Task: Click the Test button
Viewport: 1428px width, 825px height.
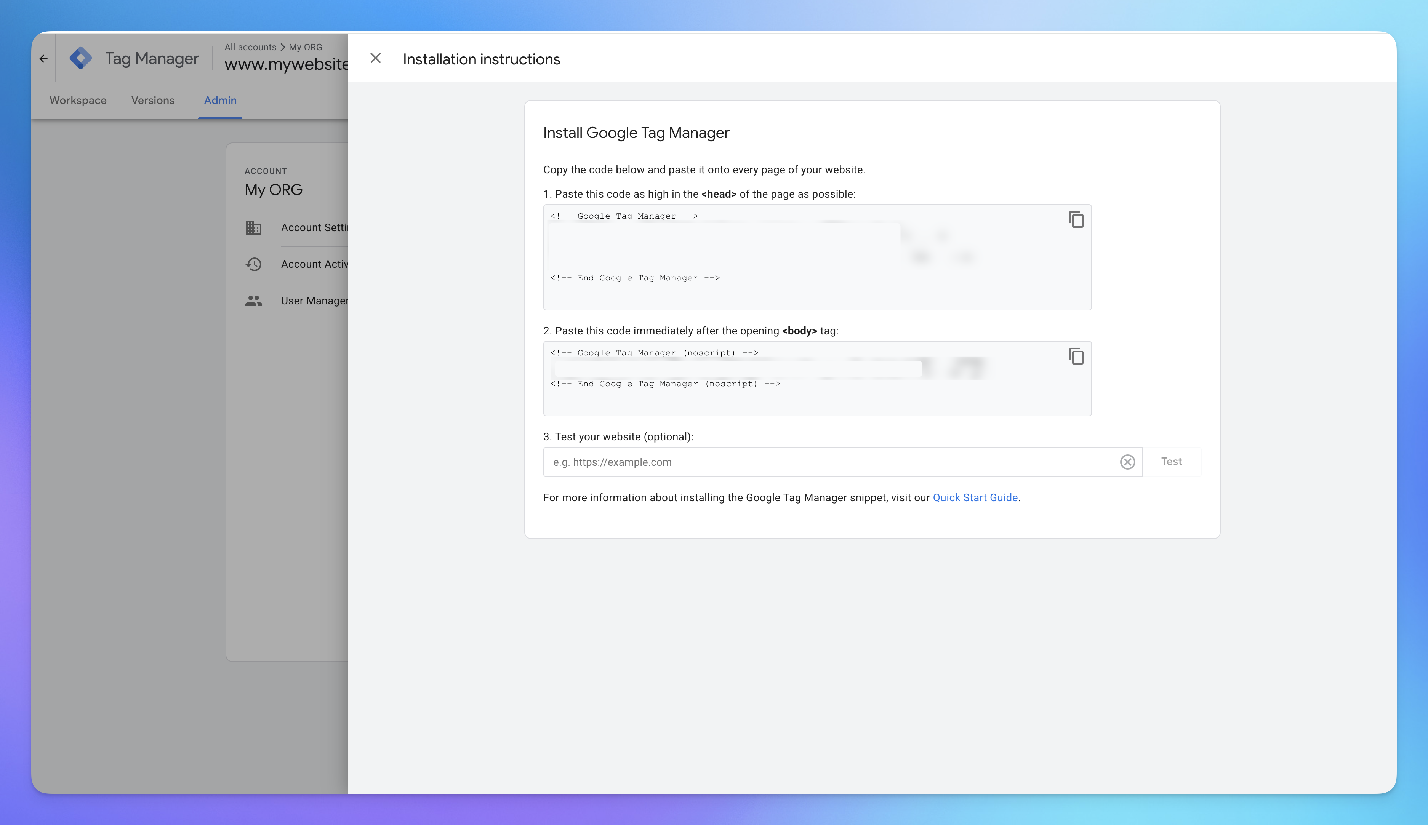Action: pos(1171,461)
